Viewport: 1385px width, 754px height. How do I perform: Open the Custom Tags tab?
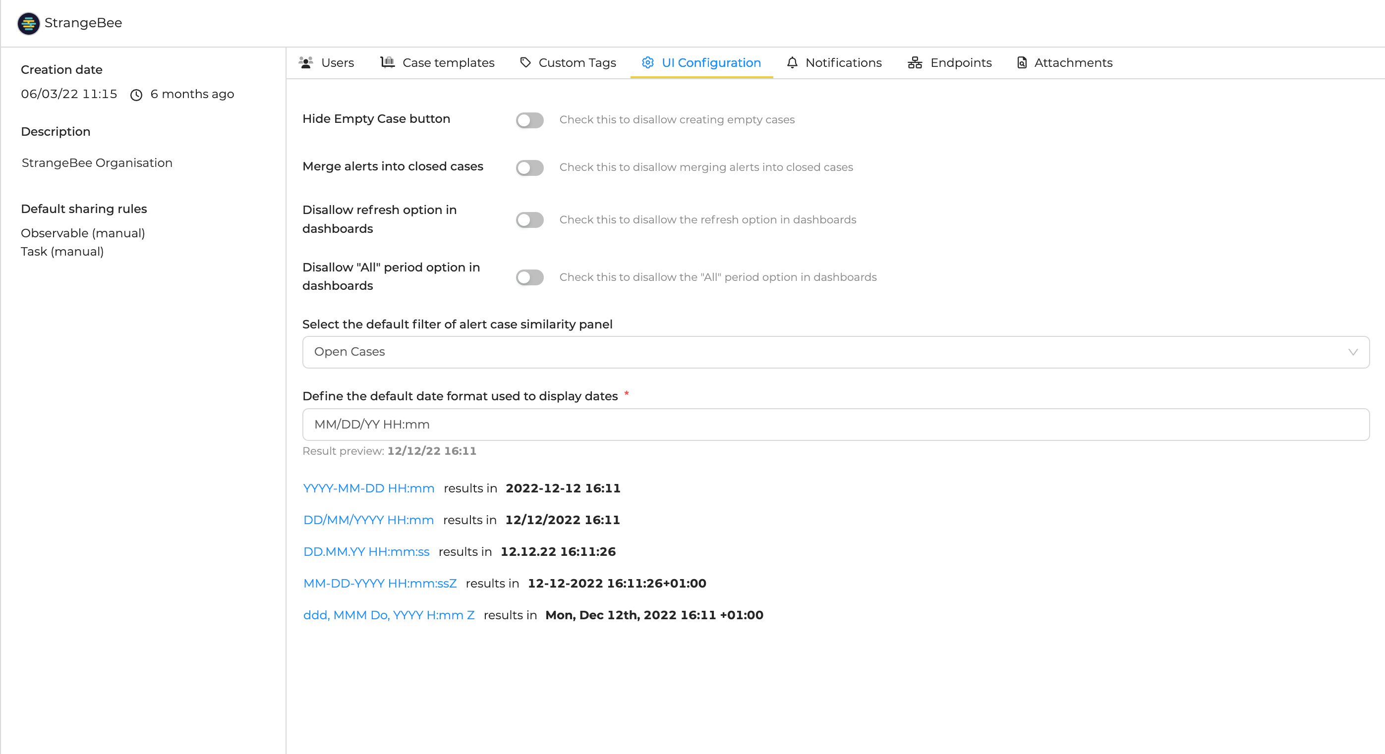[x=568, y=63]
